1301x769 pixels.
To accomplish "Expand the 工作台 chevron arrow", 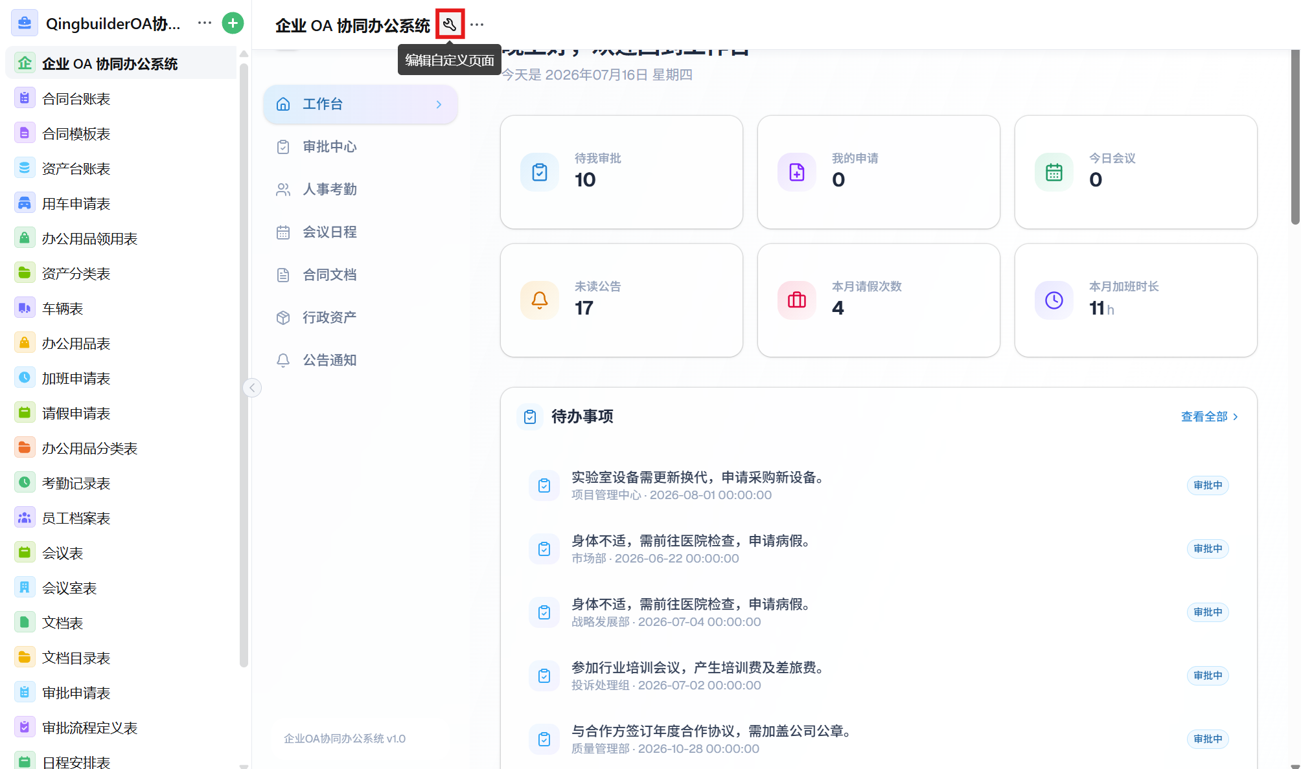I will pyautogui.click(x=439, y=104).
